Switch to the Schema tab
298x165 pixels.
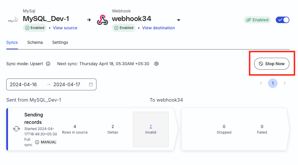pyautogui.click(x=35, y=42)
